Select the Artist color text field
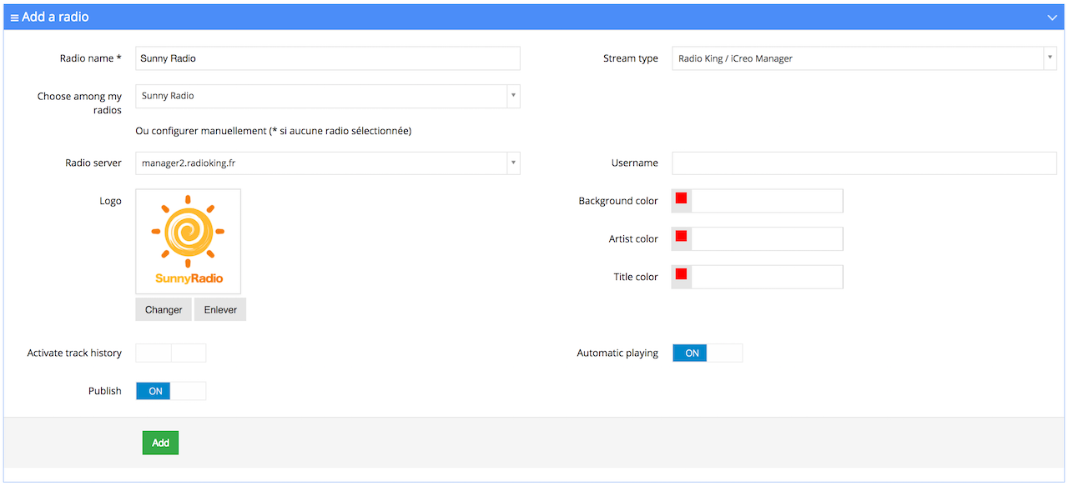This screenshot has width=1068, height=486. [x=766, y=239]
